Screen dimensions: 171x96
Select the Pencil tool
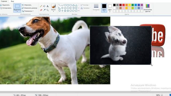pyautogui.click(x=41, y=6)
